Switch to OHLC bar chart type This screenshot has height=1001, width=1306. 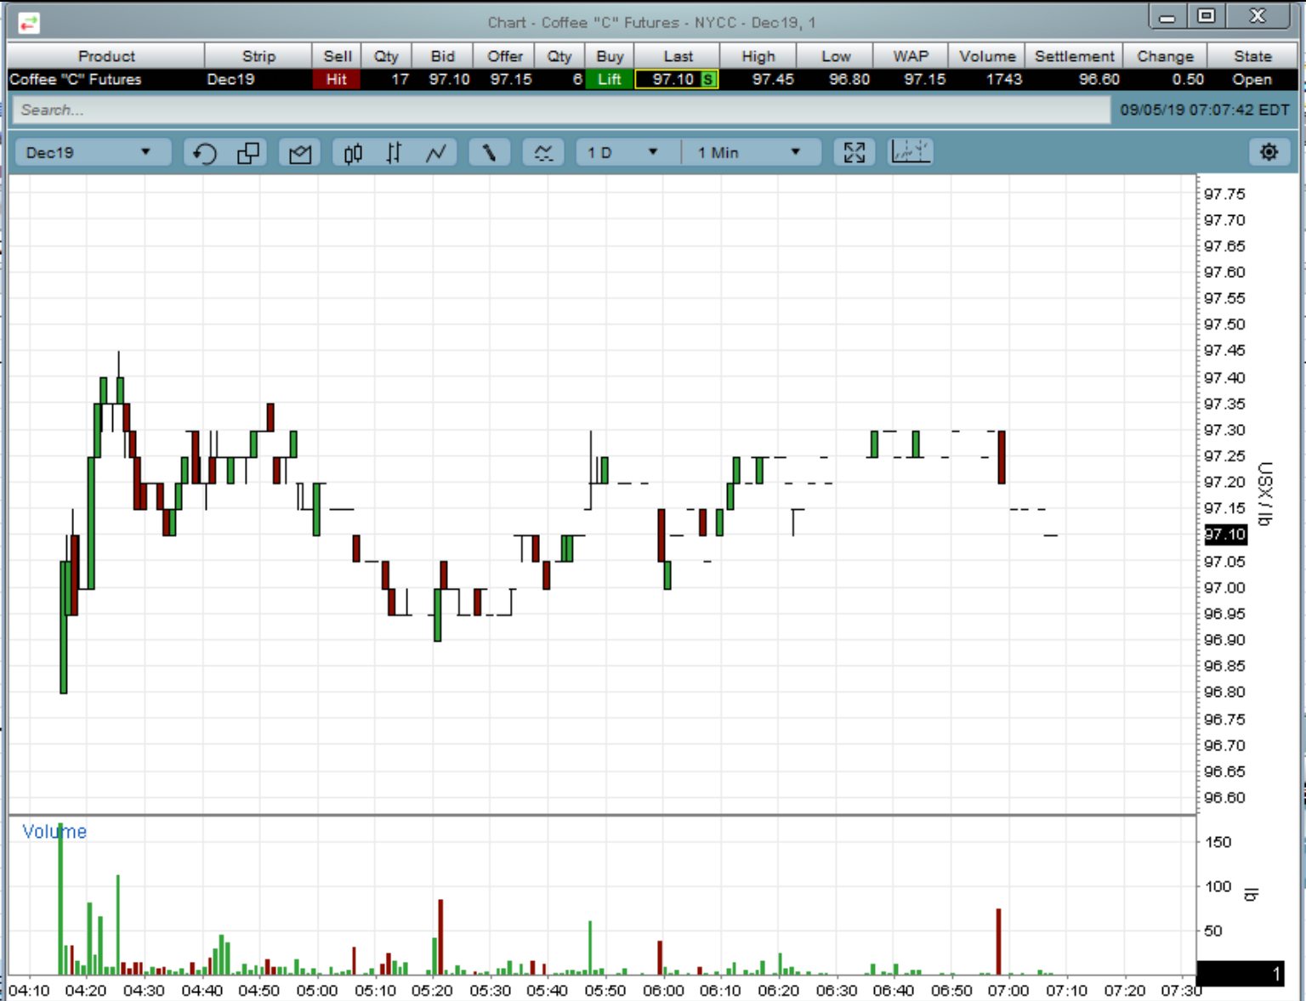pos(394,153)
